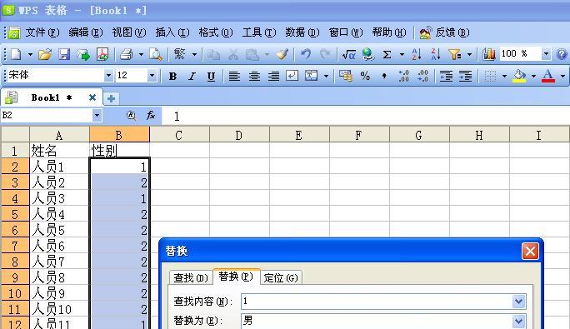
Task: Apply currency number format
Action: point(346,76)
